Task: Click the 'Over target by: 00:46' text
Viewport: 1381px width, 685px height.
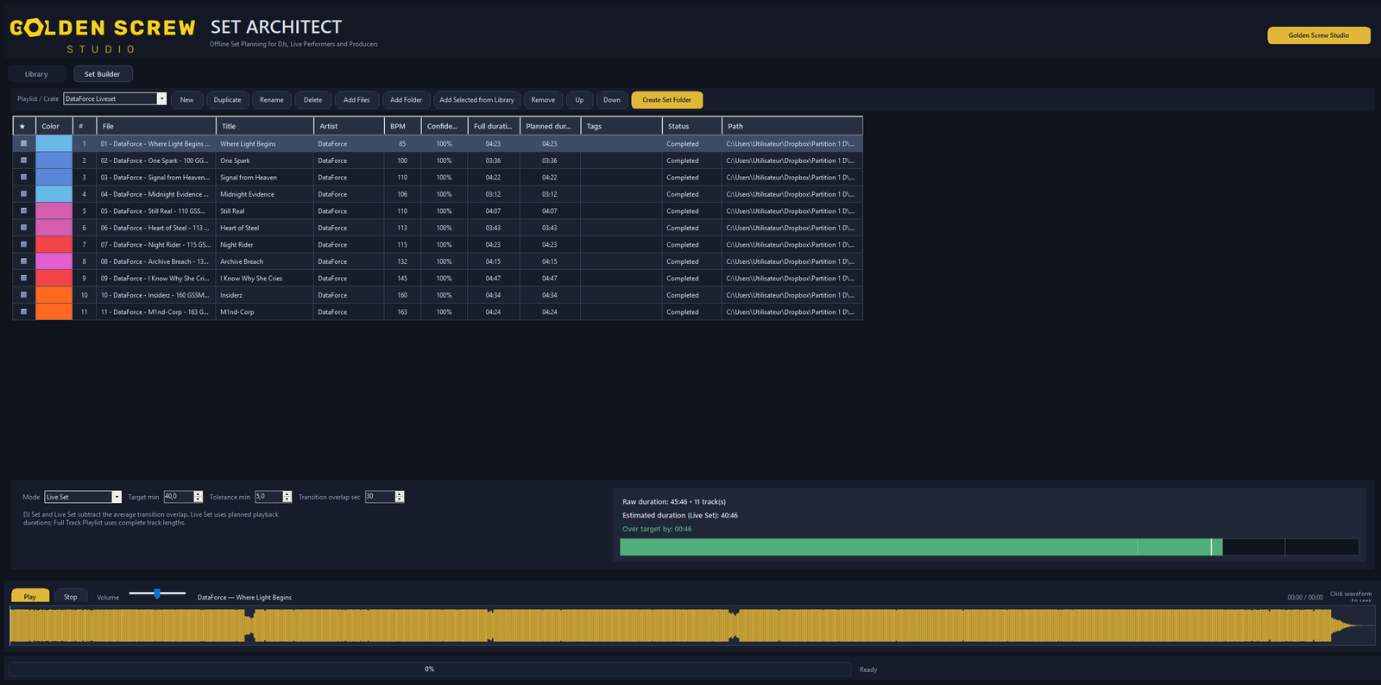Action: (657, 529)
